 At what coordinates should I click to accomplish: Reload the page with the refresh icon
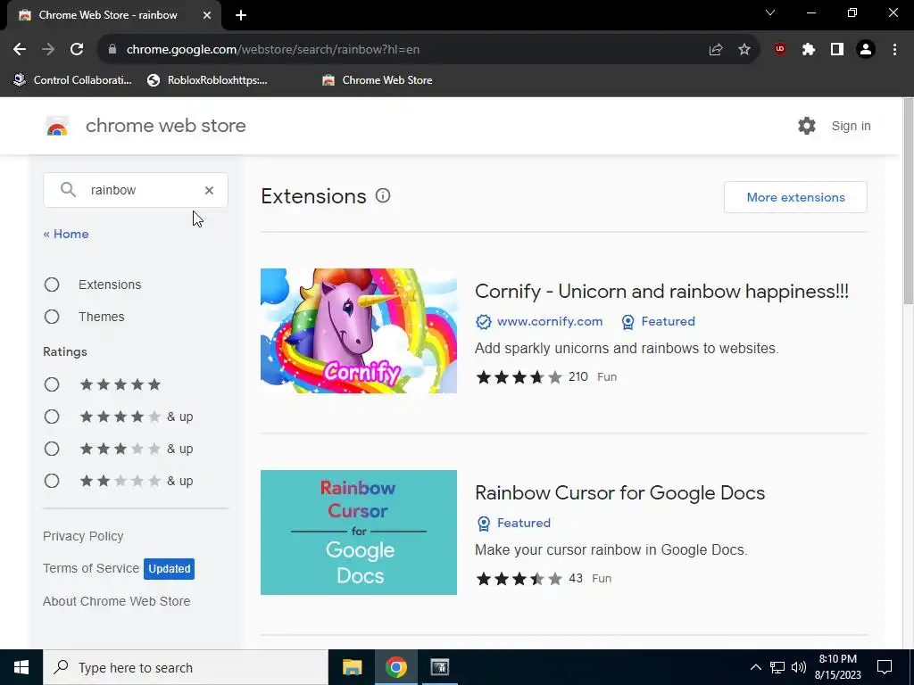(77, 50)
